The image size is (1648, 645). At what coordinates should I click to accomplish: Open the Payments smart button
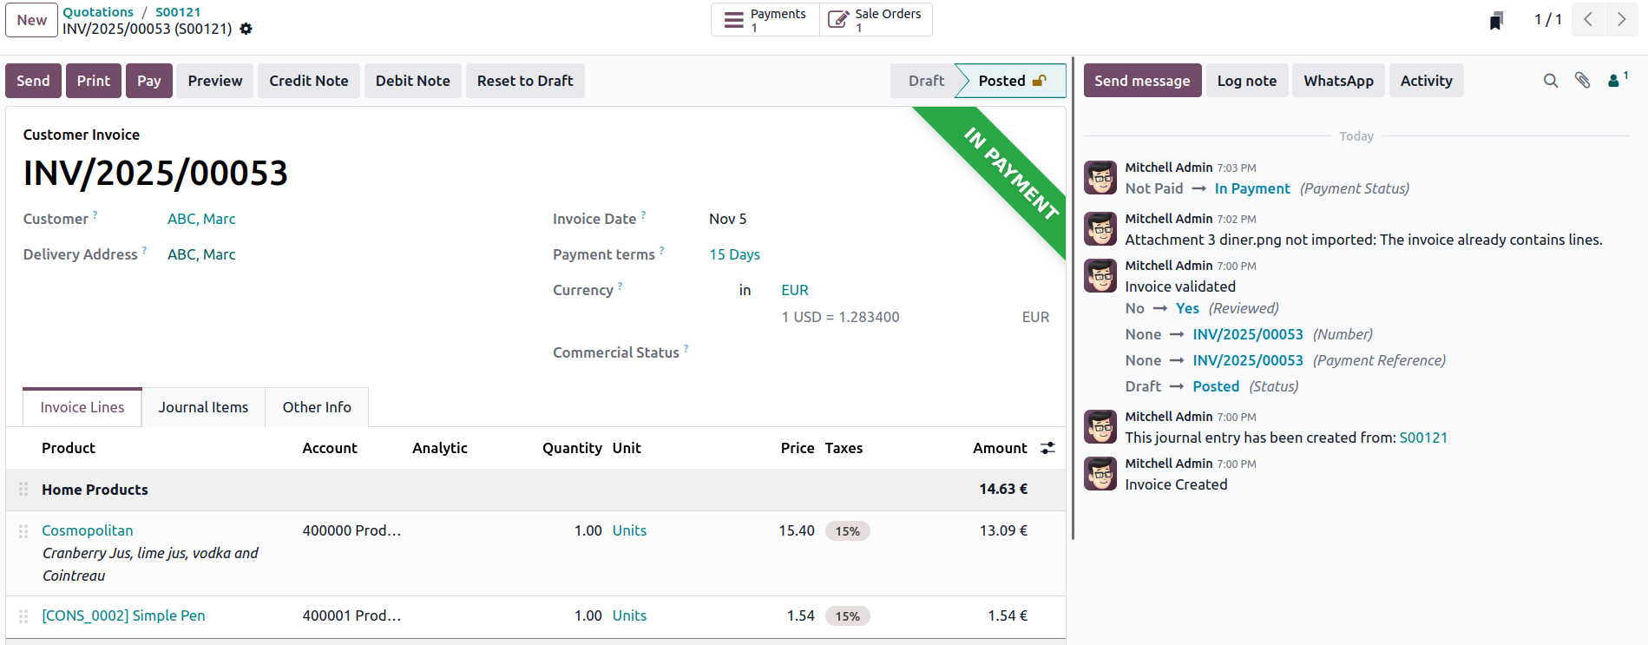765,20
